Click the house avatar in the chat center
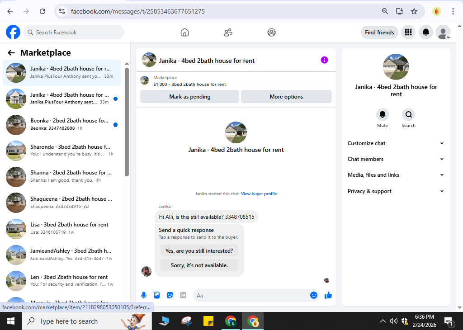The height and width of the screenshot is (330, 463). coord(236,132)
